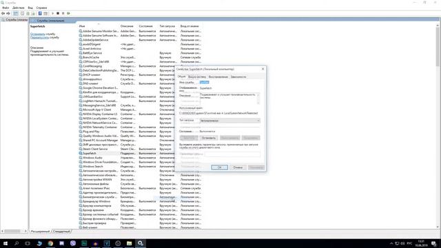
Task: Open the Файл menu
Action: click(x=6, y=8)
